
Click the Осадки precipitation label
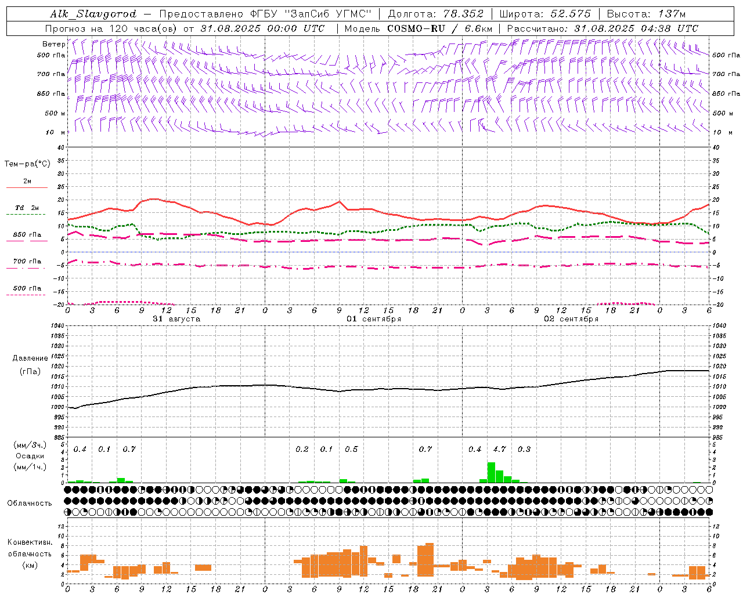(x=30, y=456)
